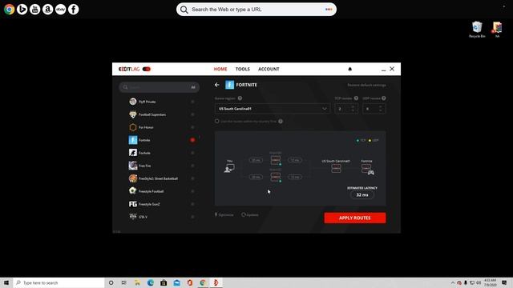Enable routes within country limit option
This screenshot has height=288, width=513.
point(217,121)
